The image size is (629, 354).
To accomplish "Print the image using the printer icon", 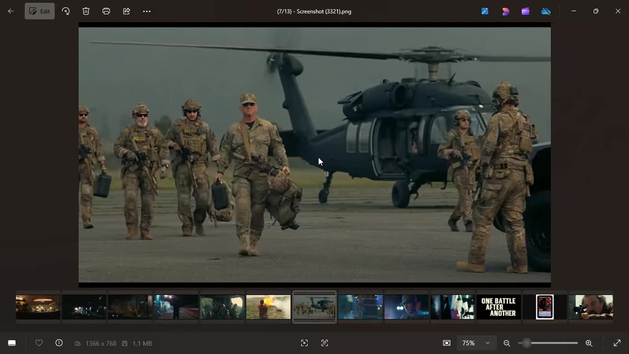I will 106,11.
